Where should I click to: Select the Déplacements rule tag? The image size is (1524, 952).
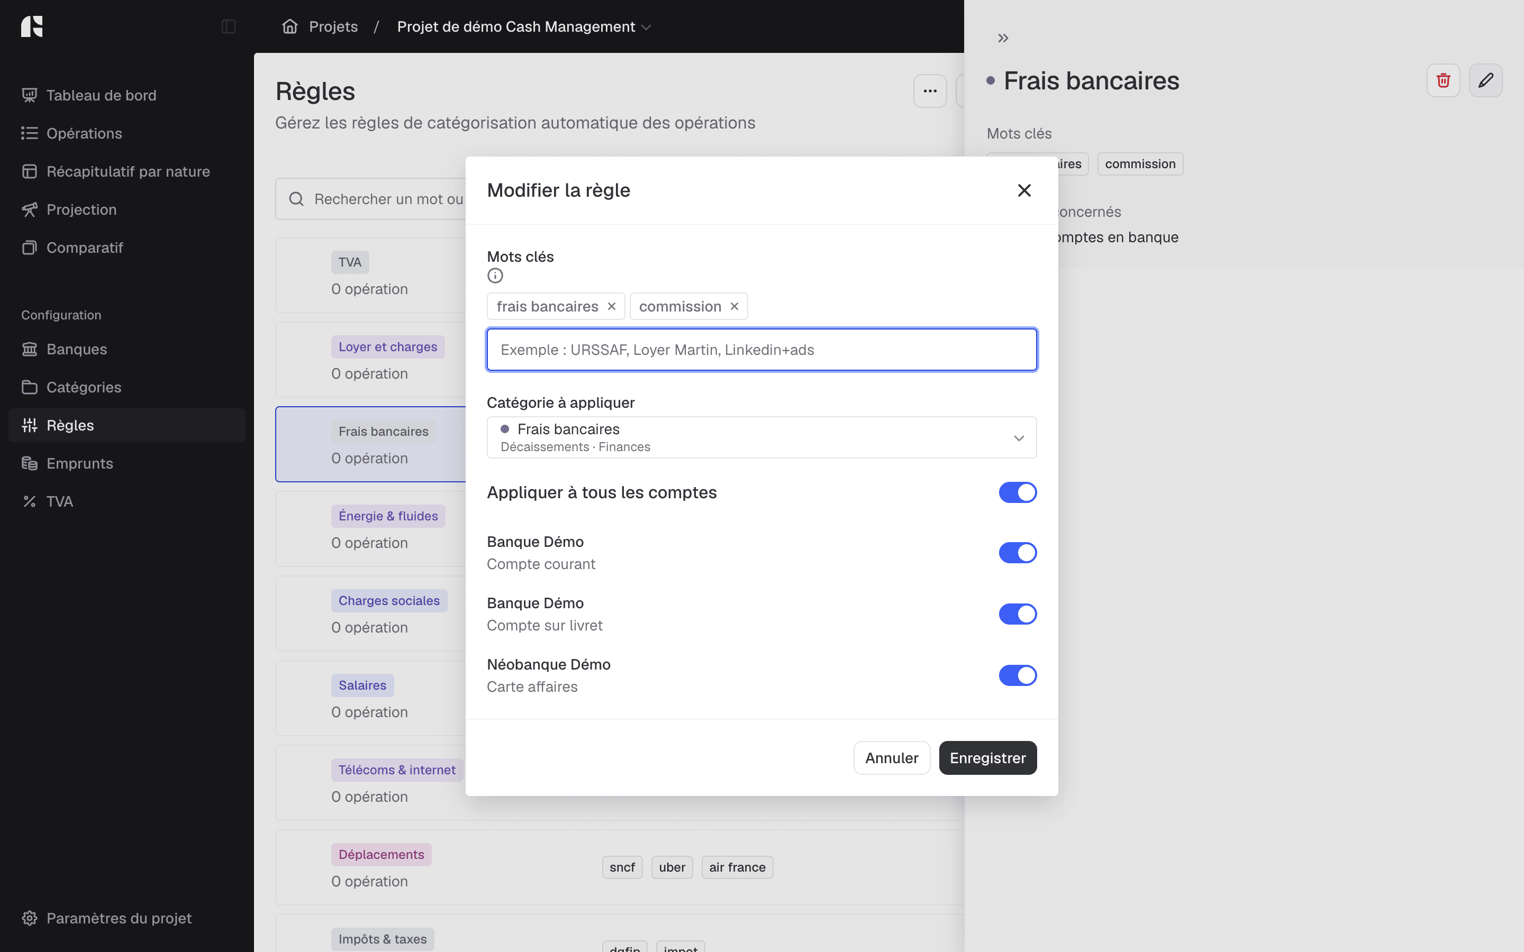[x=382, y=854]
